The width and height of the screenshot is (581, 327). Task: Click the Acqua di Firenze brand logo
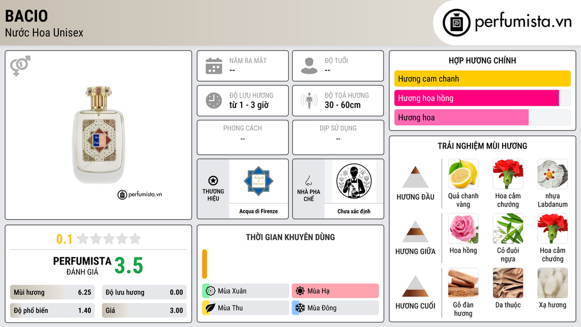tap(258, 181)
